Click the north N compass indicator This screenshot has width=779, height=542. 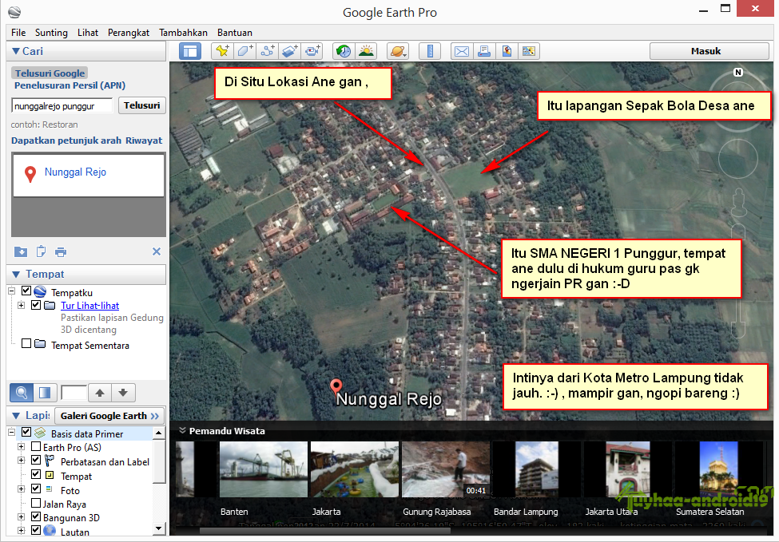[738, 73]
